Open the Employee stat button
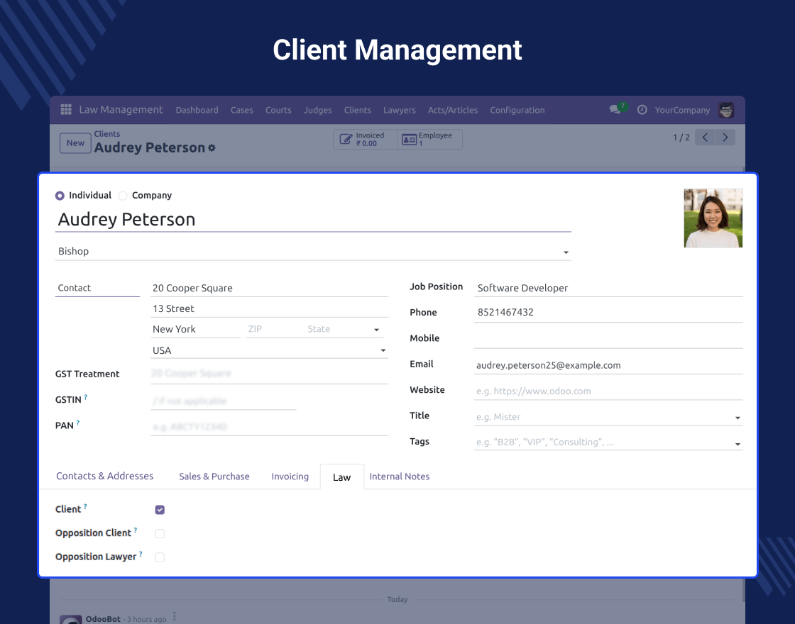 click(x=430, y=139)
